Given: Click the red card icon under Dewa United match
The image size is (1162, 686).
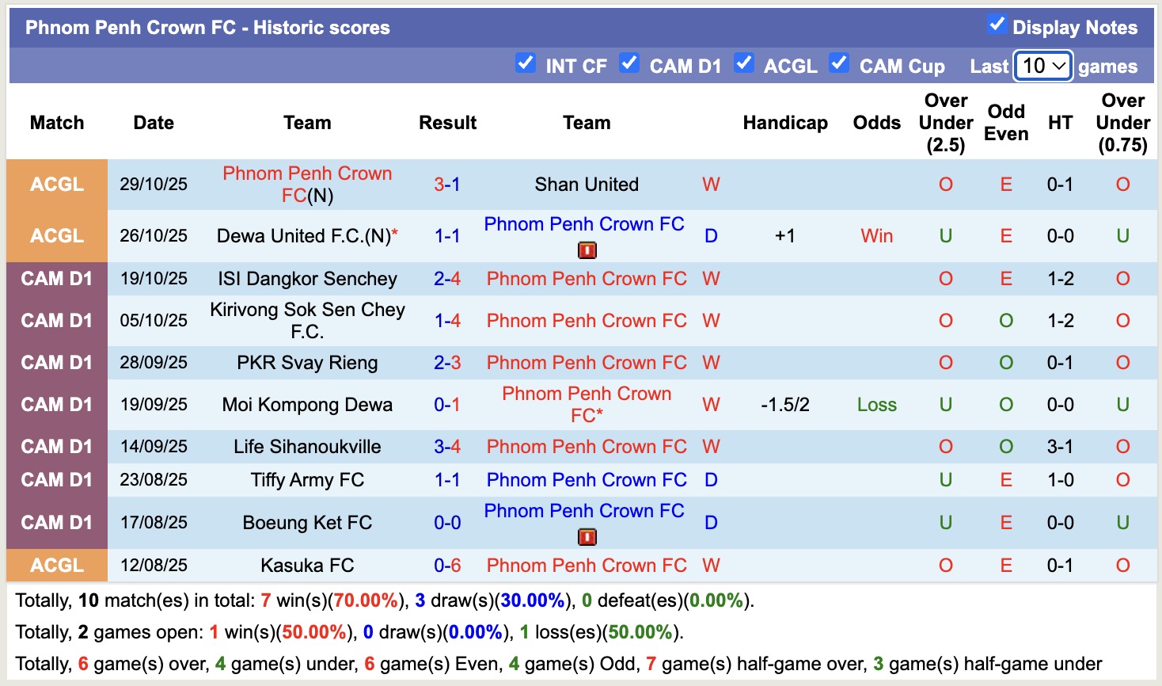Looking at the screenshot, I should 586,250.
